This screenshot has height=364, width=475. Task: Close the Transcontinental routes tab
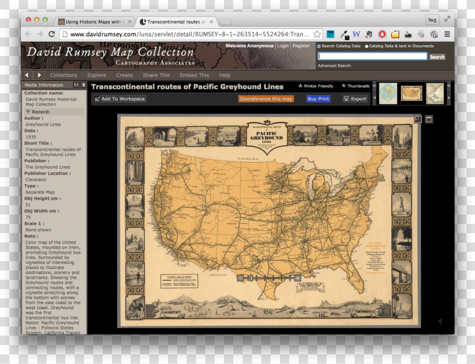211,22
